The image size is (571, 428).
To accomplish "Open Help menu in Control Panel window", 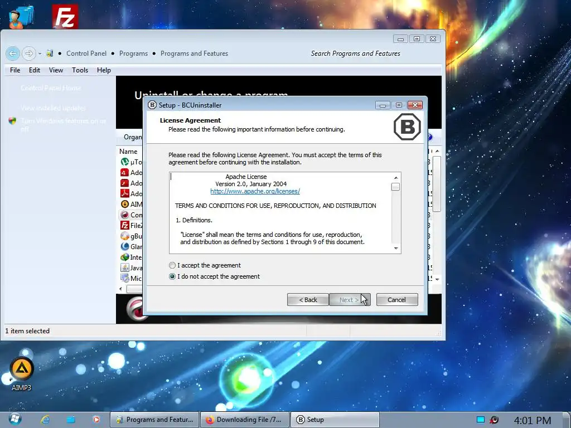I will (104, 70).
